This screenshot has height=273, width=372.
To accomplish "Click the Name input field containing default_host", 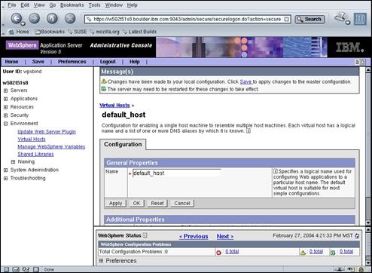I will pos(176,173).
